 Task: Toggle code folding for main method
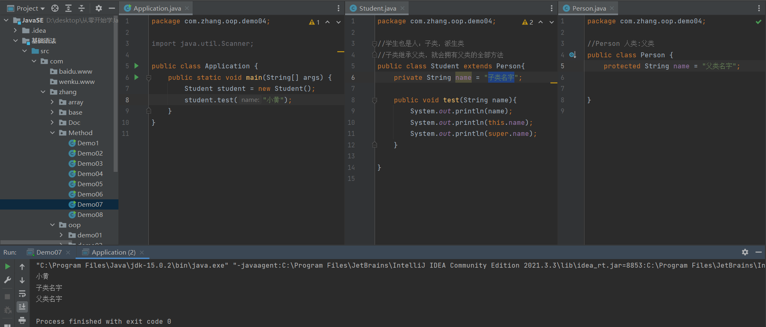click(149, 77)
